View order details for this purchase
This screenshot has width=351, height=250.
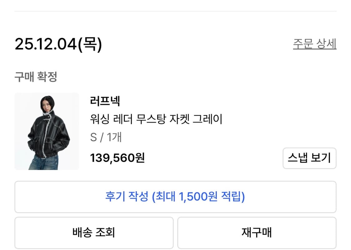coord(315,43)
